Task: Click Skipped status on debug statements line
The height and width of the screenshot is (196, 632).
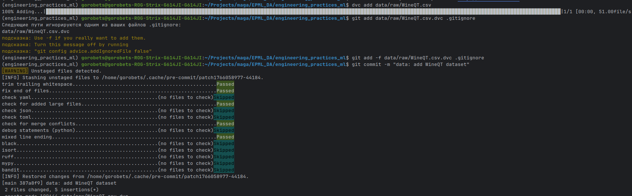Action: (x=224, y=130)
